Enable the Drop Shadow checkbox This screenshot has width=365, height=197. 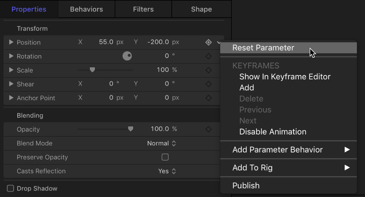pos(10,188)
